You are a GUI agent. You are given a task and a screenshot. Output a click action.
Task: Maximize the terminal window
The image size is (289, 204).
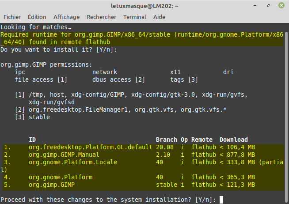point(268,5)
